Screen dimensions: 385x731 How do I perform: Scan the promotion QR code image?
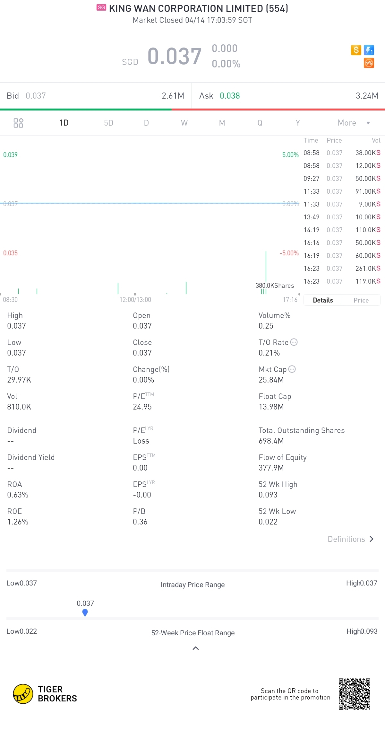pos(355,694)
